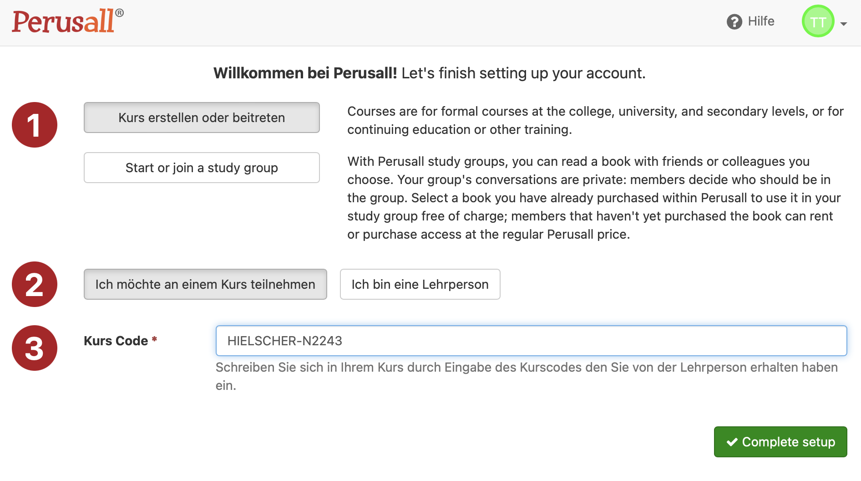Image resolution: width=861 pixels, height=481 pixels.
Task: Click the Perusall logo
Action: pyautogui.click(x=68, y=21)
